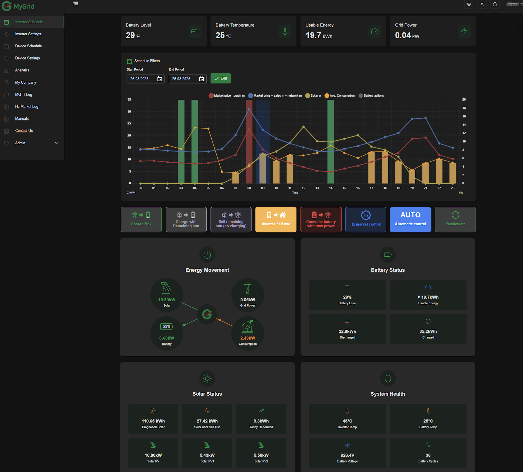Click the eye icon in top bar
This screenshot has height=472, width=523.
coord(469,4)
